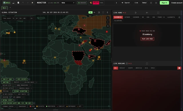Switch to the Main dashboard tab
Viewport: 183px width, 111px height.
point(5,8)
